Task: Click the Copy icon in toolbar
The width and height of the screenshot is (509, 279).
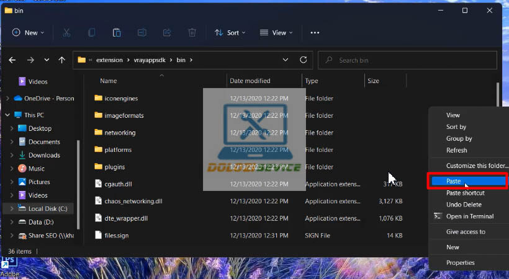Action: [x=92, y=33]
